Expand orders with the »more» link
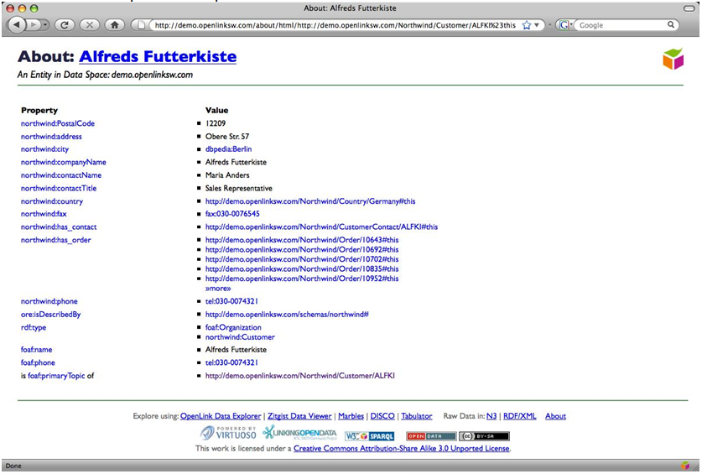Image resolution: width=702 pixels, height=474 pixels. click(218, 289)
